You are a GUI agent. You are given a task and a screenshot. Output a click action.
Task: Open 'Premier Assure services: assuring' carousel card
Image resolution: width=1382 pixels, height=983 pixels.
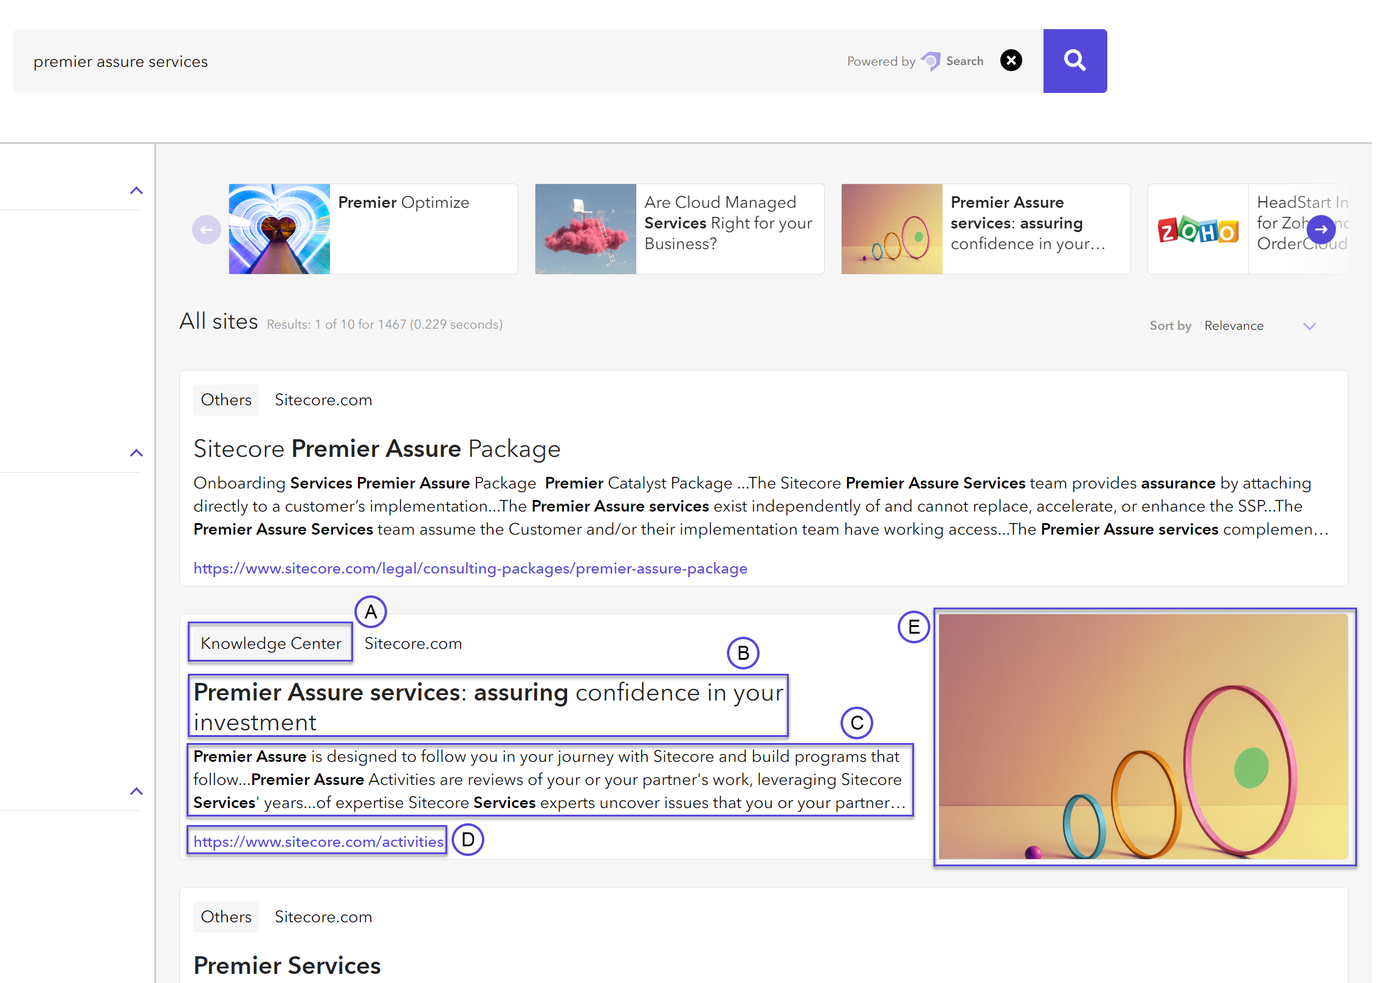click(986, 229)
